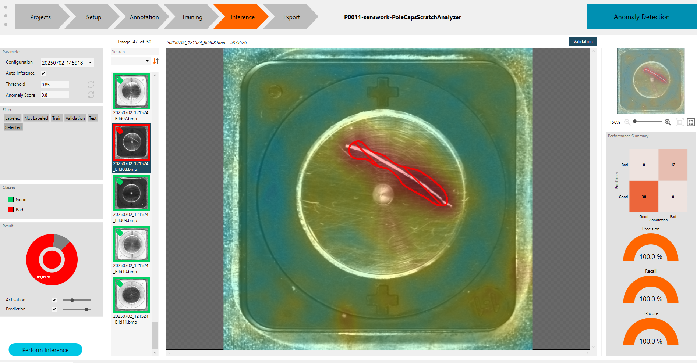Toggle the Labeled filter
The image size is (697, 363).
coord(13,118)
